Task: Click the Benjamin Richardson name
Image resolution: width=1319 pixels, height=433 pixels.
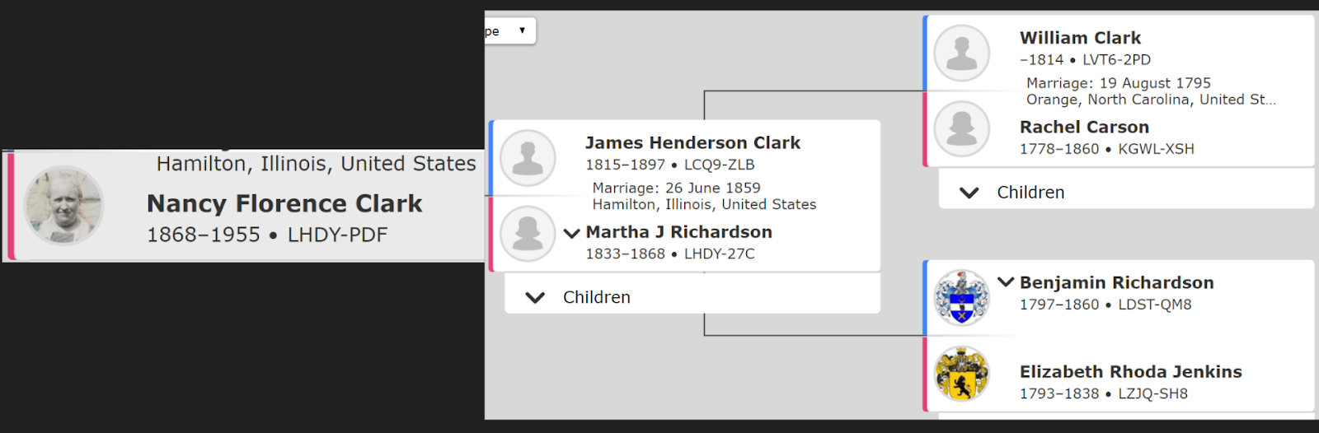Action: (1116, 283)
